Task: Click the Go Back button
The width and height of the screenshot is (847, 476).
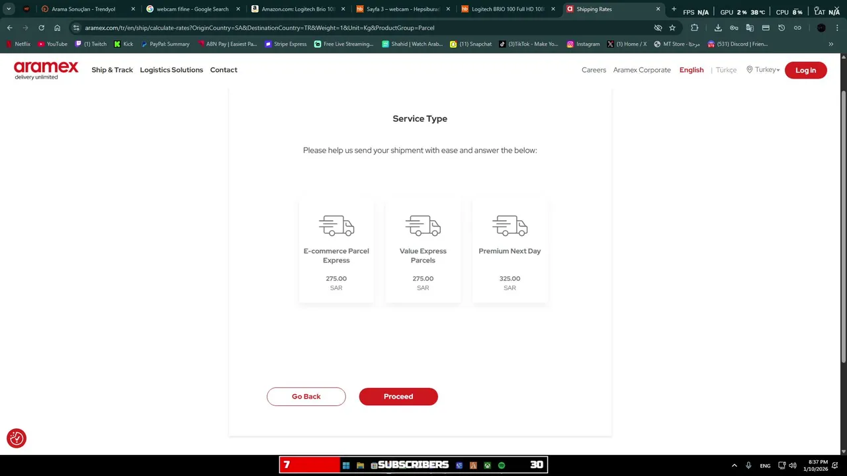Action: [x=306, y=397]
